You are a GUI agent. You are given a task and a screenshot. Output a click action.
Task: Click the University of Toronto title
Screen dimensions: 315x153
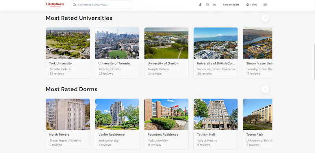point(114,63)
